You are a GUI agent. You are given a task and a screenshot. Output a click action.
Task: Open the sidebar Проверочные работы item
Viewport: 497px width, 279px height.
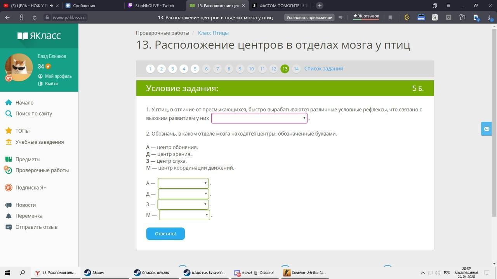pyautogui.click(x=42, y=170)
